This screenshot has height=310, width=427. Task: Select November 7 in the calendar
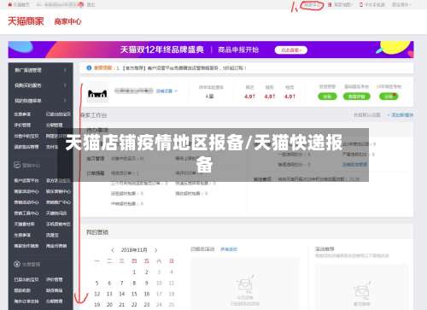pos(121,283)
